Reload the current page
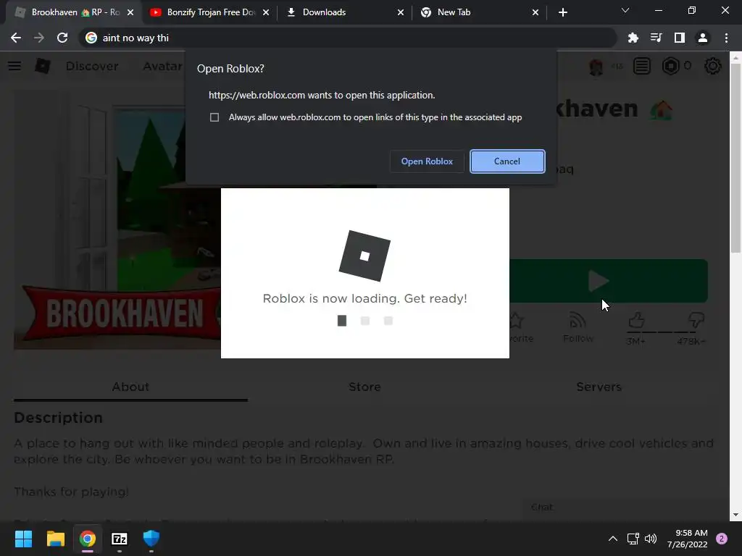The image size is (742, 556). pos(62,38)
